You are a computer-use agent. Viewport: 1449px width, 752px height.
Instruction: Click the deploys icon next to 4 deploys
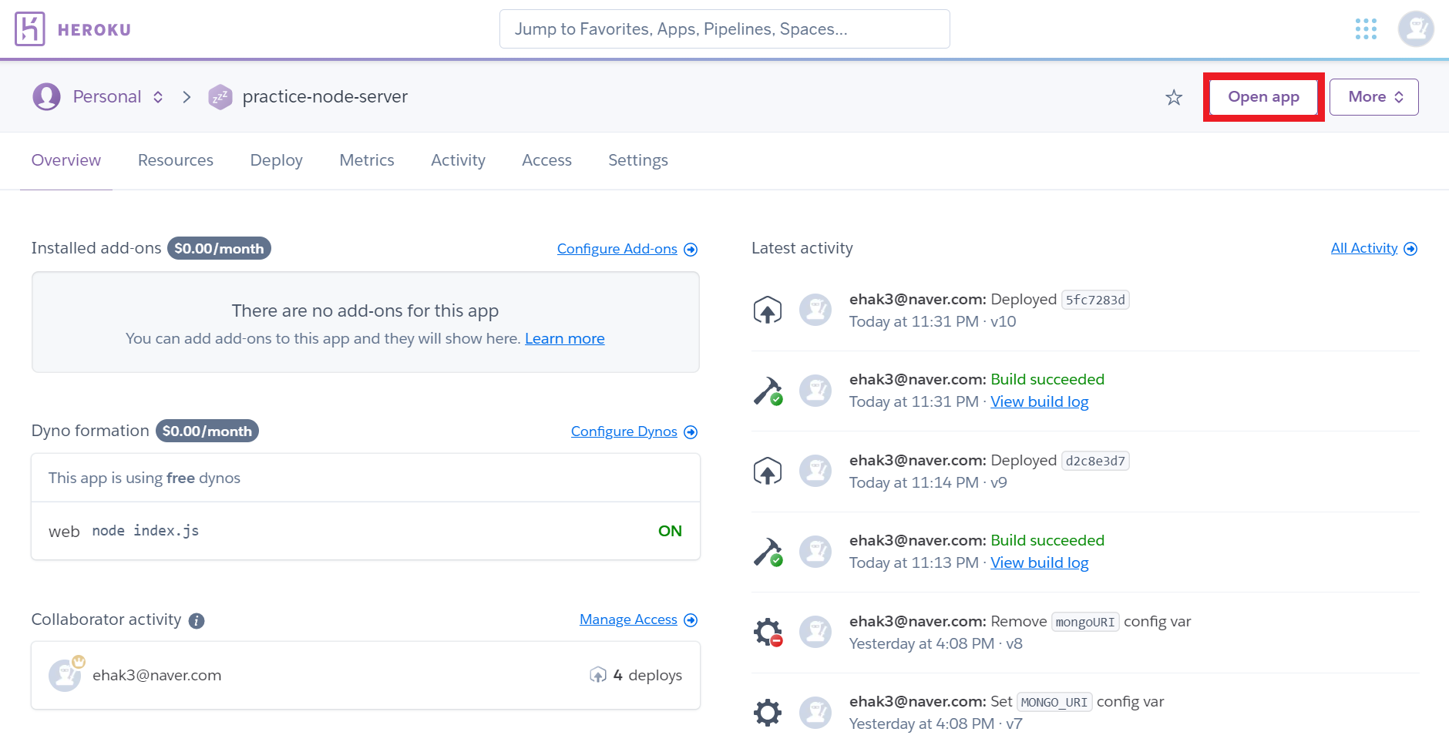598,675
